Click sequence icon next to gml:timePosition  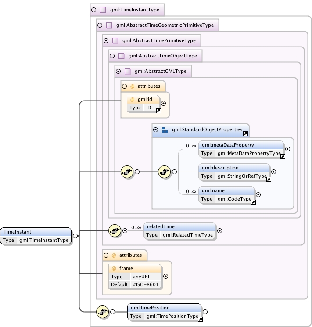(102, 312)
